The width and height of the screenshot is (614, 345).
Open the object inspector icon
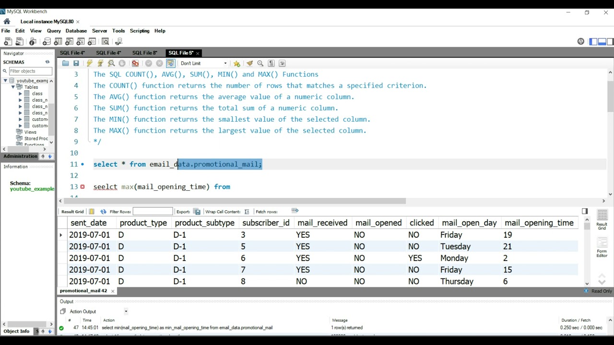[33, 42]
